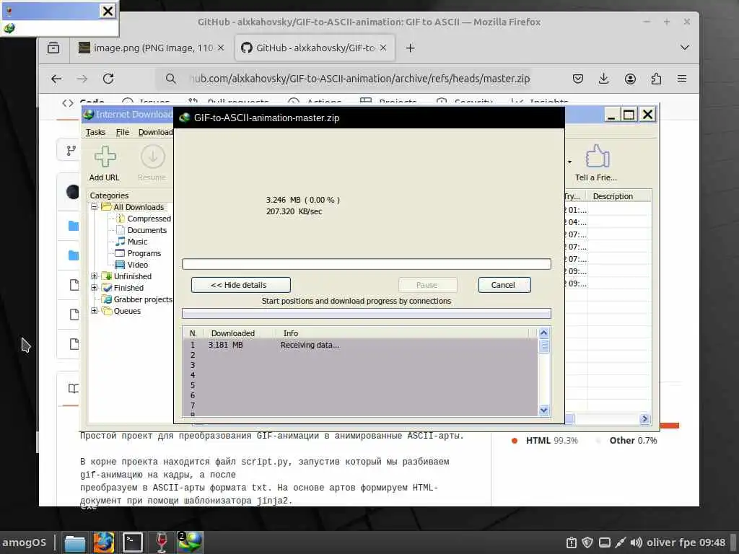Viewport: 739px width, 554px height.
Task: Click the connections list scroll down arrow
Action: 544,410
